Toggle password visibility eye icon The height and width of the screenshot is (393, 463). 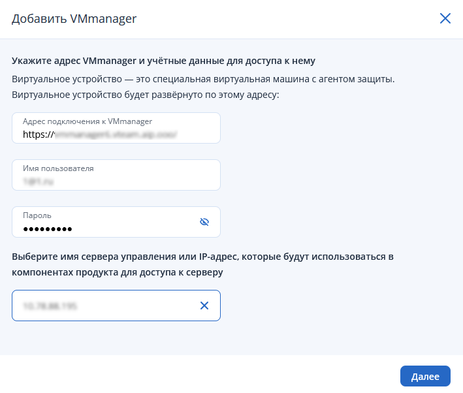point(204,222)
